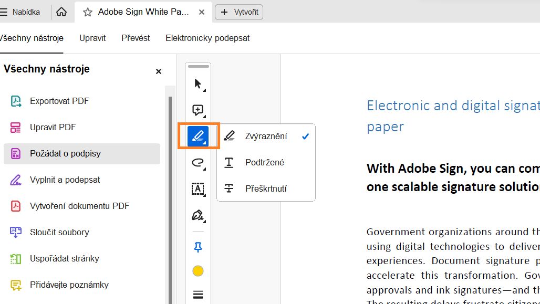Screen dimensions: 540x304
Task: Click the home icon
Action: 61,12
